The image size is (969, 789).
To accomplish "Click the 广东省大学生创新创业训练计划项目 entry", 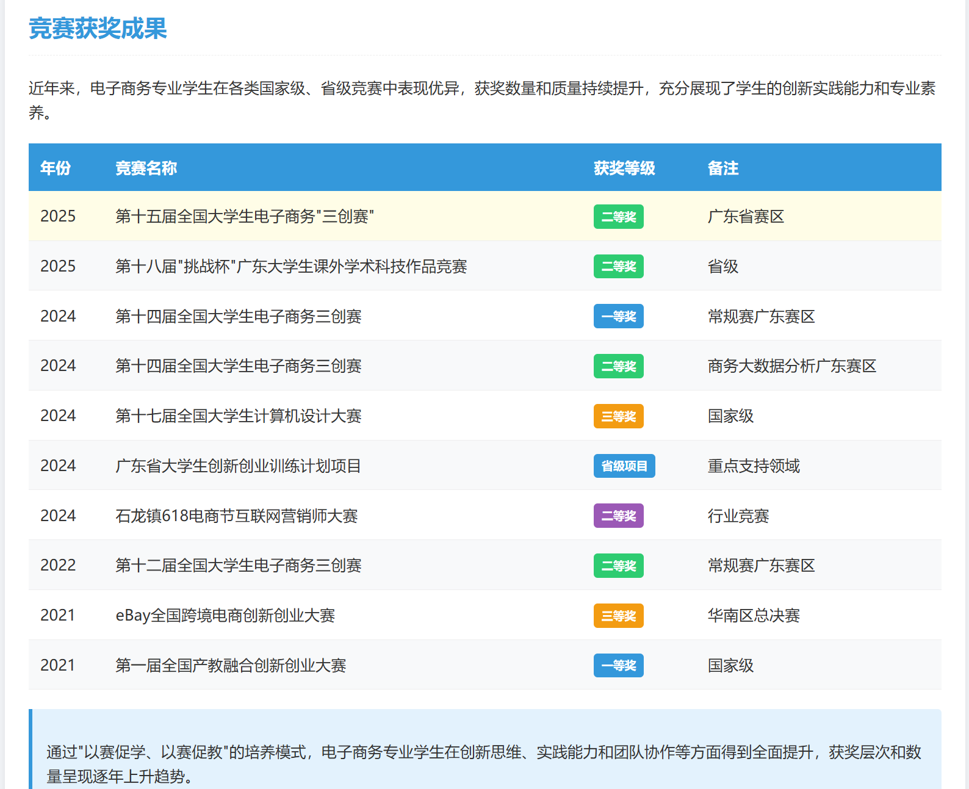I will [238, 466].
